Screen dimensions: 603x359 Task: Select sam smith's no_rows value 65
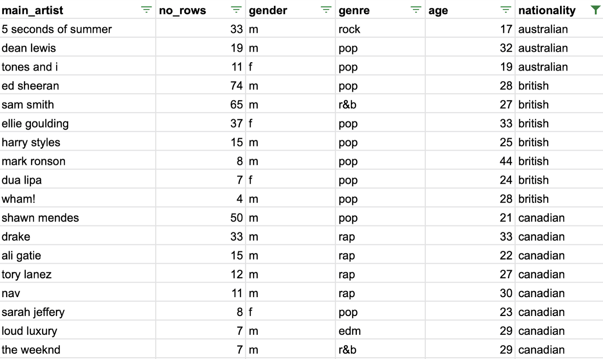(200, 104)
